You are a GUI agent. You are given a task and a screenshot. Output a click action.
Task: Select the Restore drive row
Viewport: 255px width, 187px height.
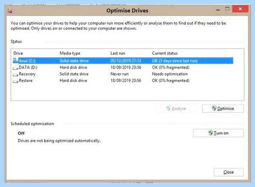pyautogui.click(x=123, y=80)
